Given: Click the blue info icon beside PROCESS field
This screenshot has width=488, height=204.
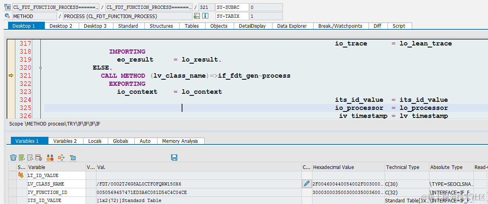Looking at the screenshot, I should click(x=205, y=16).
